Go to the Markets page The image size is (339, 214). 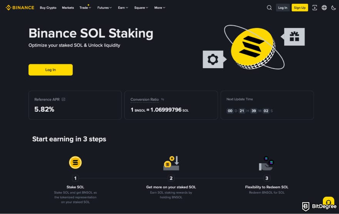pos(68,8)
